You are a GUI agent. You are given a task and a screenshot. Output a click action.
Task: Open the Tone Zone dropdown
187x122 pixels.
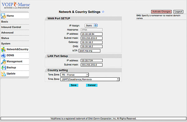coord(74,75)
